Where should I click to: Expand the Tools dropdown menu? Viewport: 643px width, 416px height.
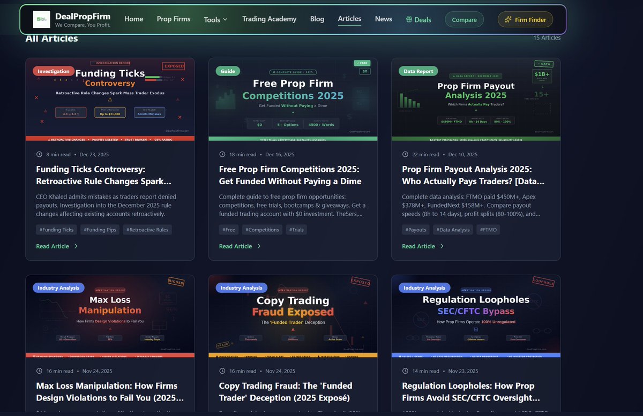[x=216, y=19]
